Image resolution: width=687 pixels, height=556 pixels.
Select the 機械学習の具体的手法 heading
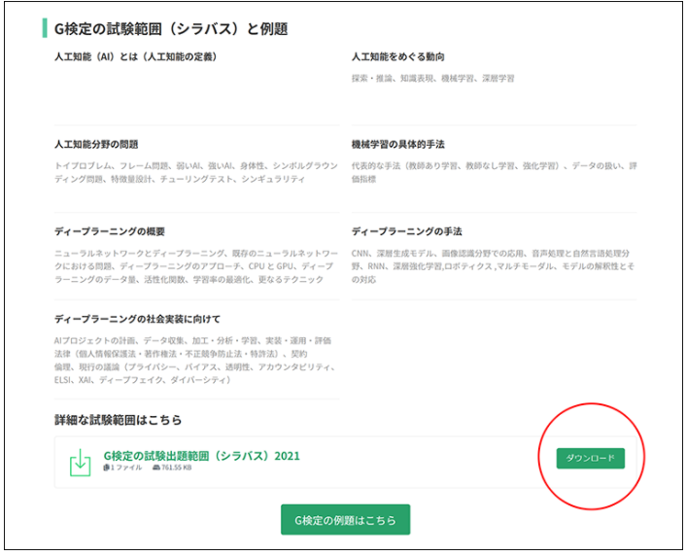(397, 144)
